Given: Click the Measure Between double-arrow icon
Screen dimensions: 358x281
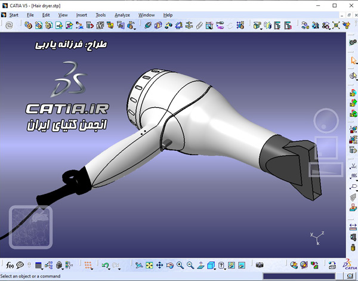Looking at the screenshot, I should (353, 227).
